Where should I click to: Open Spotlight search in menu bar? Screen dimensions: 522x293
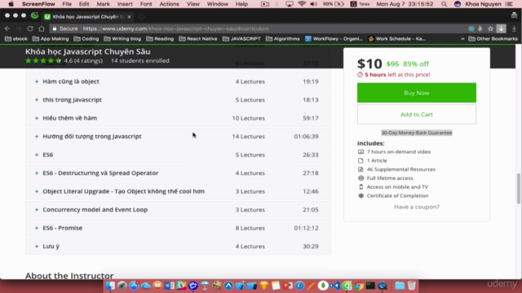coord(444,4)
